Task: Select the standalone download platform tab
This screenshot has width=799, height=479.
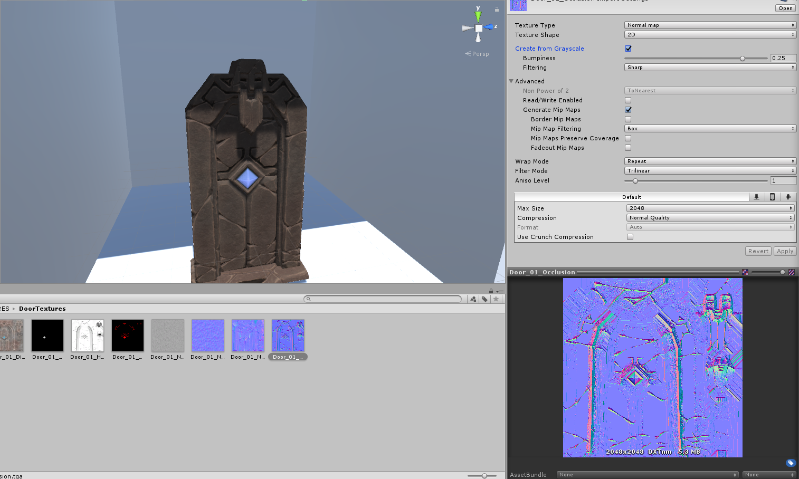Action: [756, 197]
